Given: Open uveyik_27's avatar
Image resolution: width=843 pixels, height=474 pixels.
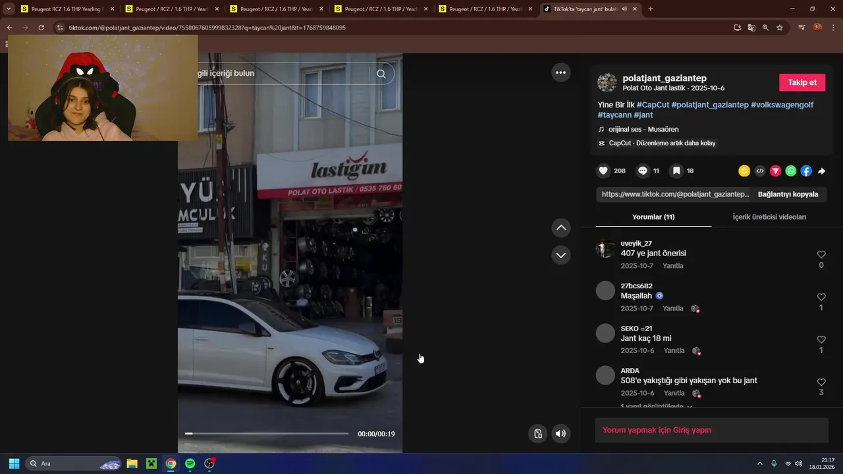Looking at the screenshot, I should tap(605, 248).
